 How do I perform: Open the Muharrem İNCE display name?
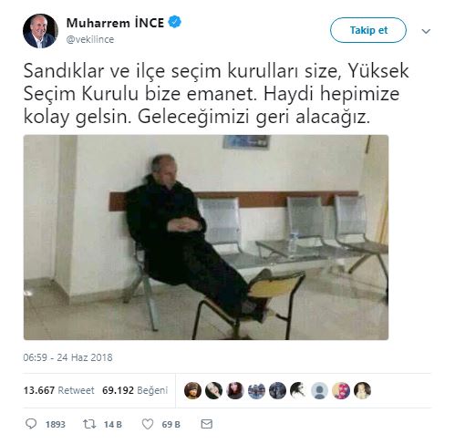pos(115,23)
